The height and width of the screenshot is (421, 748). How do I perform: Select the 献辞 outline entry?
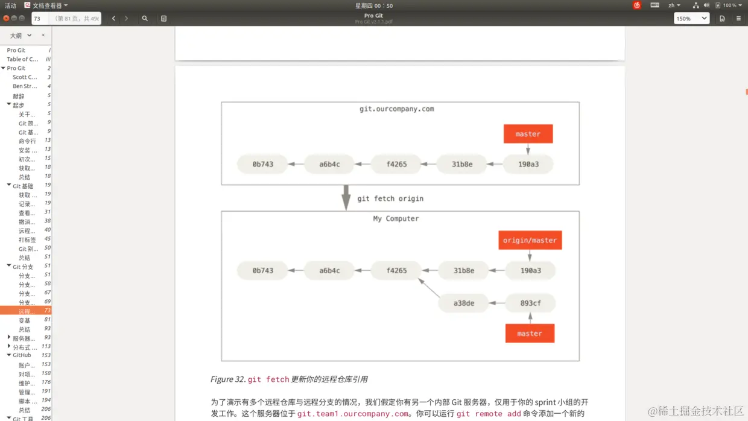26,96
